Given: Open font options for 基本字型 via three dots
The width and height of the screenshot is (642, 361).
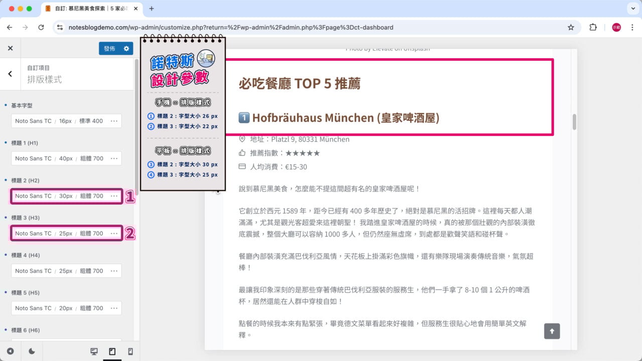Looking at the screenshot, I should [114, 121].
